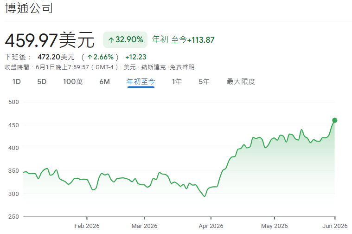Viewport: 352px width, 234px height.
Task: Click the 450 y-axis label
Action: 13,125
